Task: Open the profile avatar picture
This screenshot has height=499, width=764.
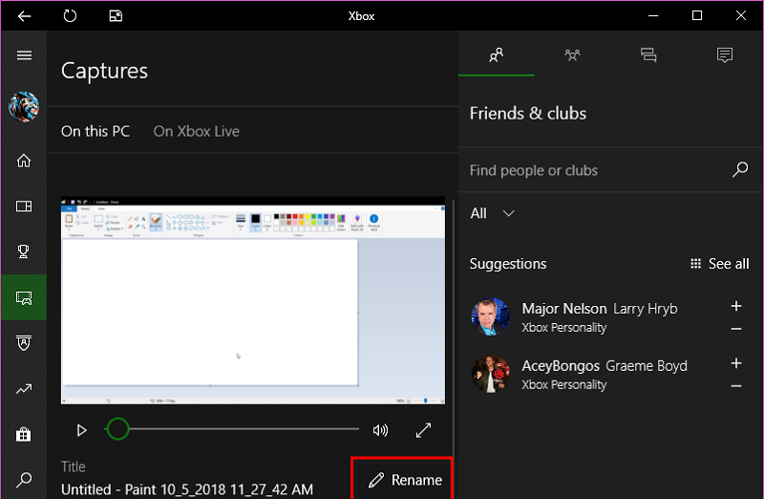Action: pyautogui.click(x=24, y=107)
